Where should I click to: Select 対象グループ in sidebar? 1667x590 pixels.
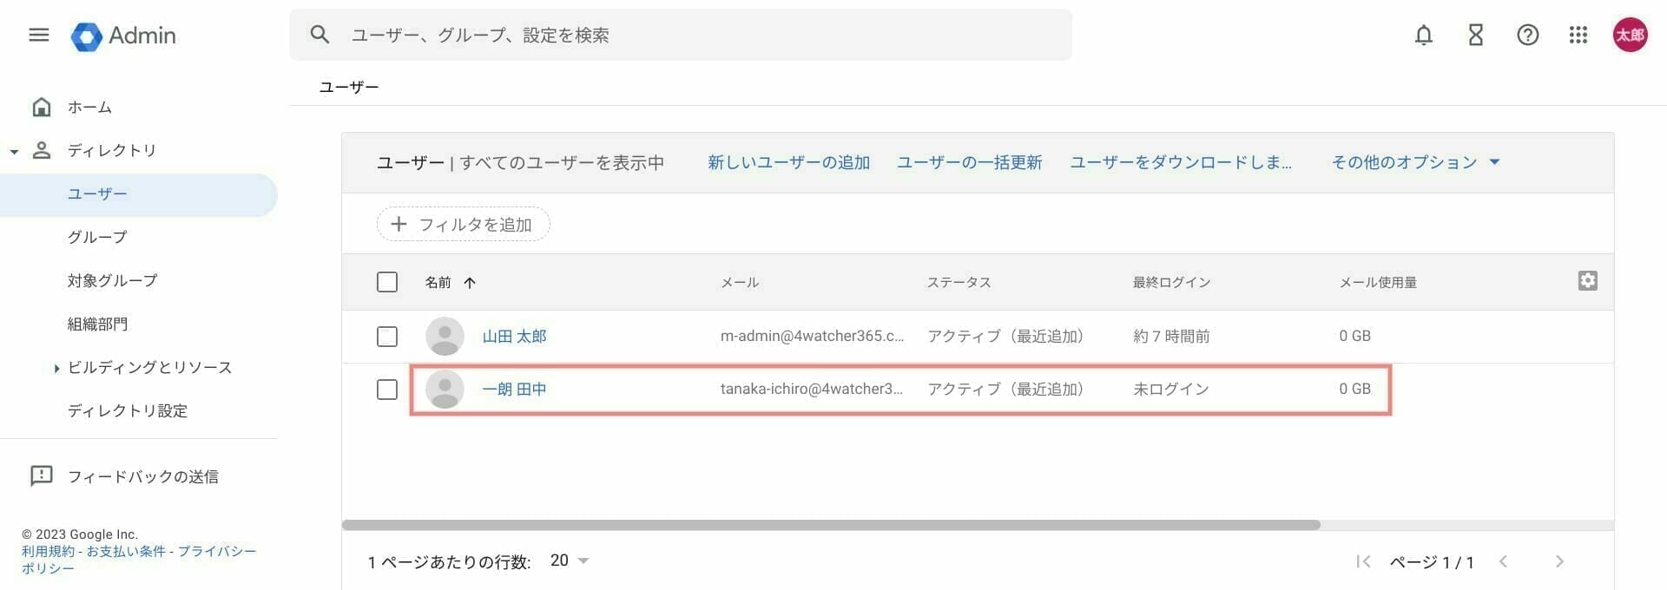[x=113, y=280]
